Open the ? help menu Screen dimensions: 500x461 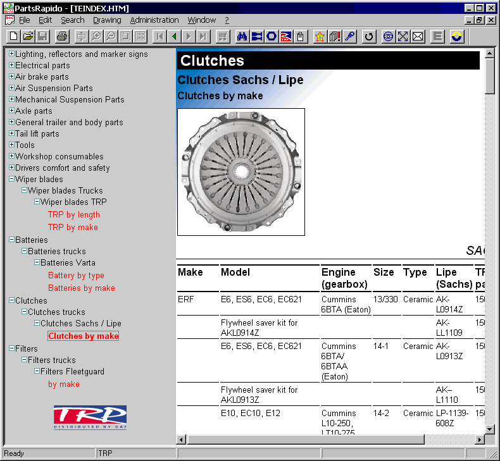(227, 20)
